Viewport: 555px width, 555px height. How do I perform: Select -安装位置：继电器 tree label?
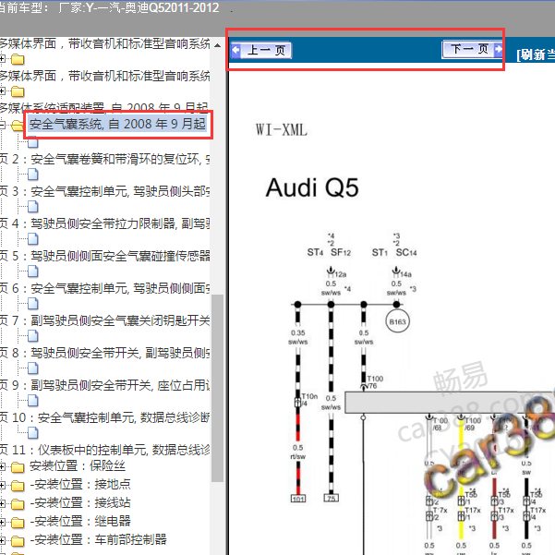80,522
